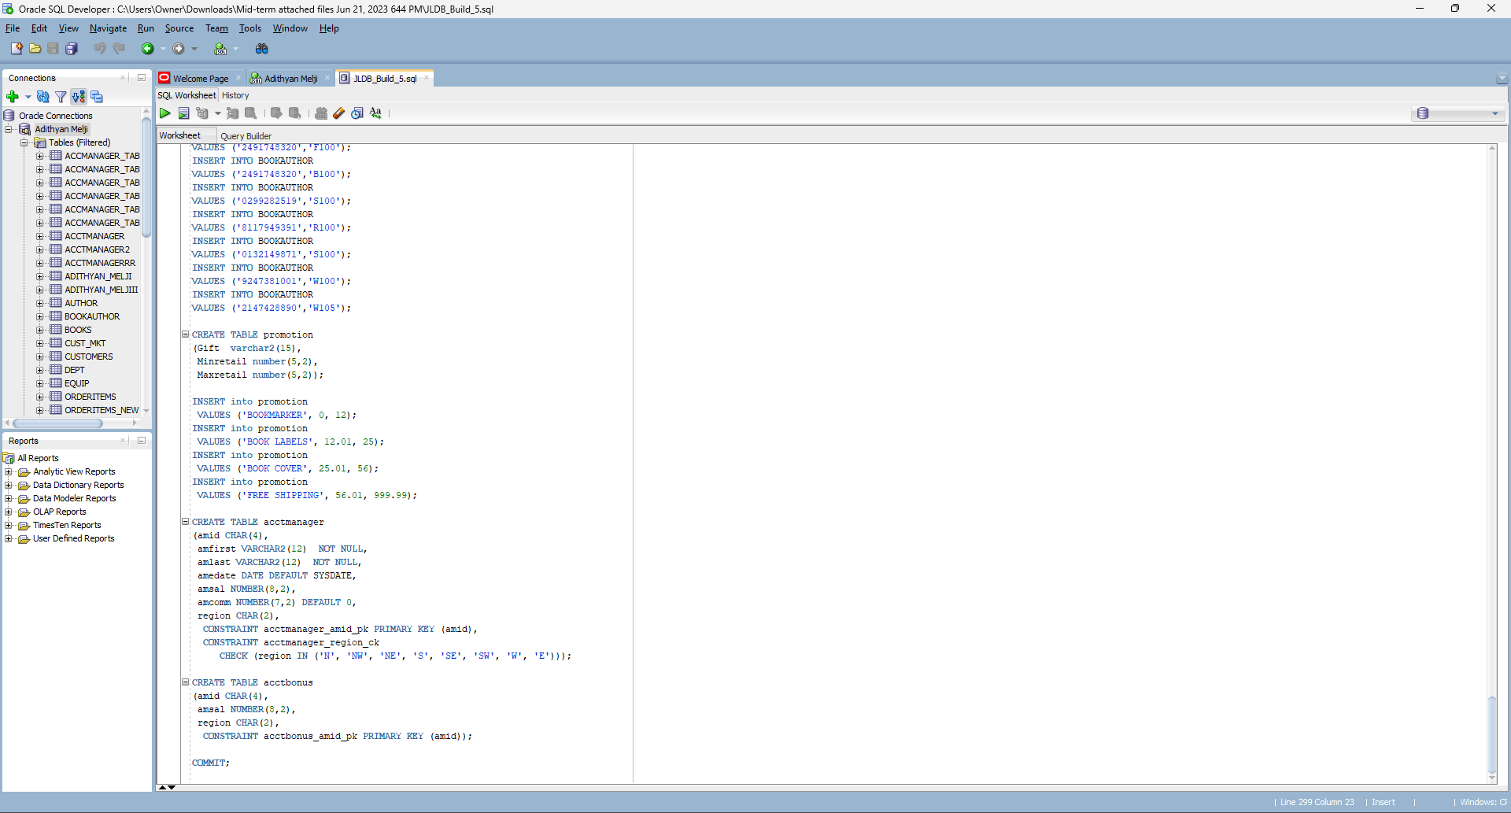Open a new SQL Worksheet via main toolbar icon
This screenshot has width=1511, height=813.
(220, 49)
